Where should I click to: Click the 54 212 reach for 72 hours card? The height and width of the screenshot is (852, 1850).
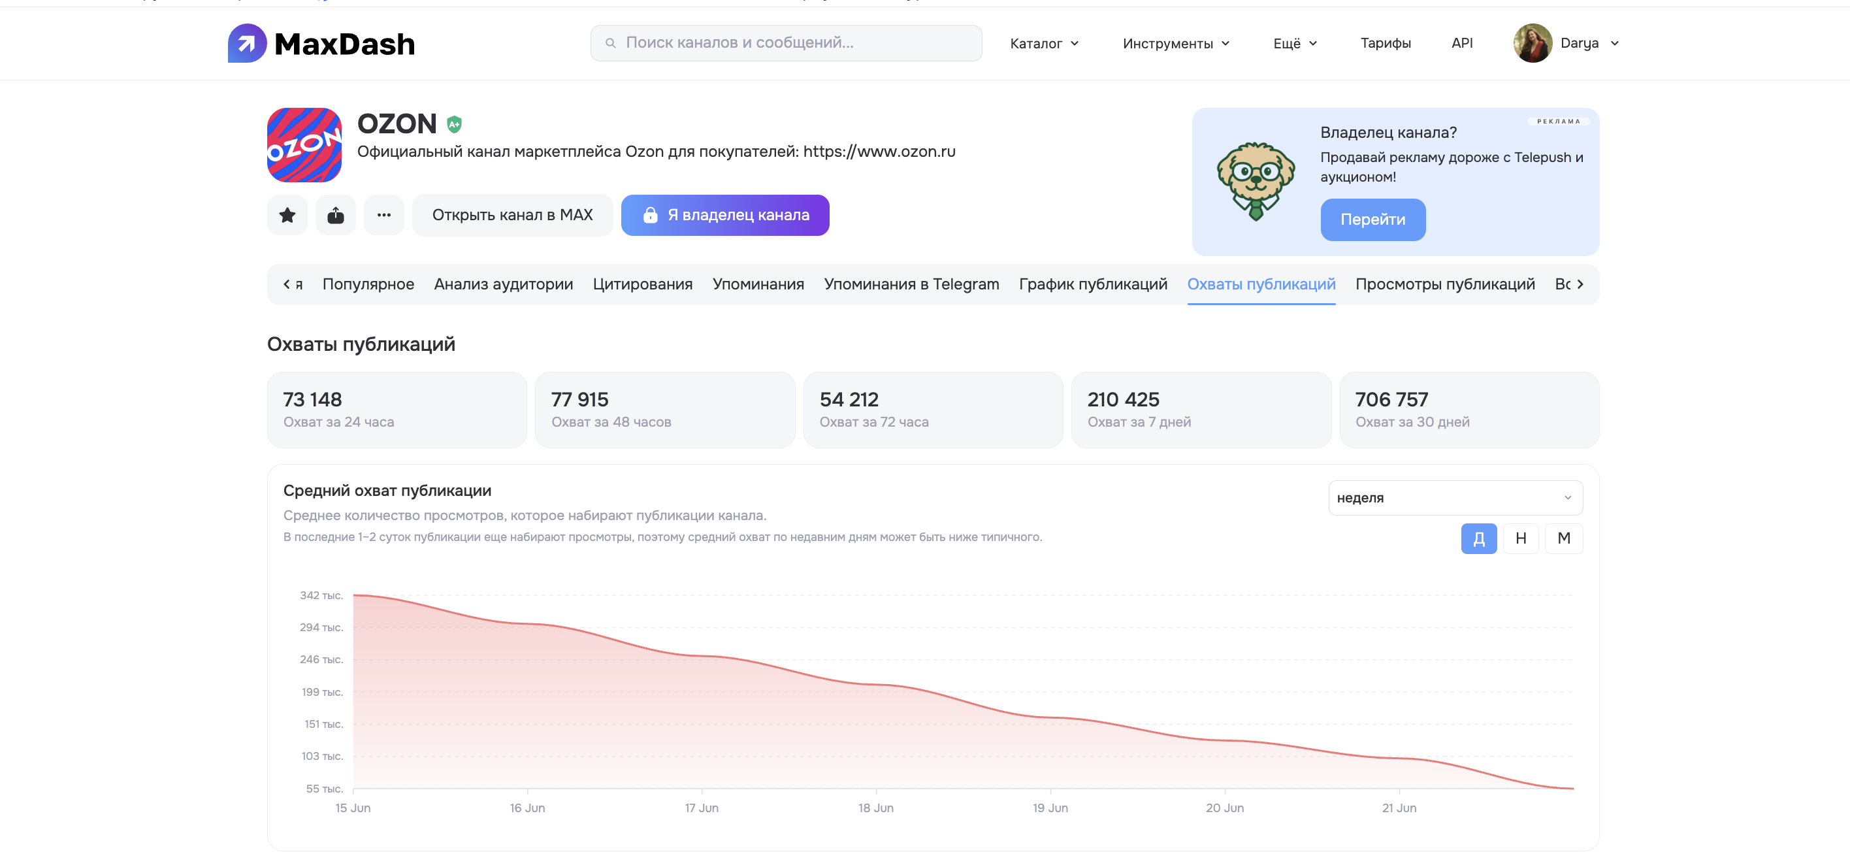933,410
